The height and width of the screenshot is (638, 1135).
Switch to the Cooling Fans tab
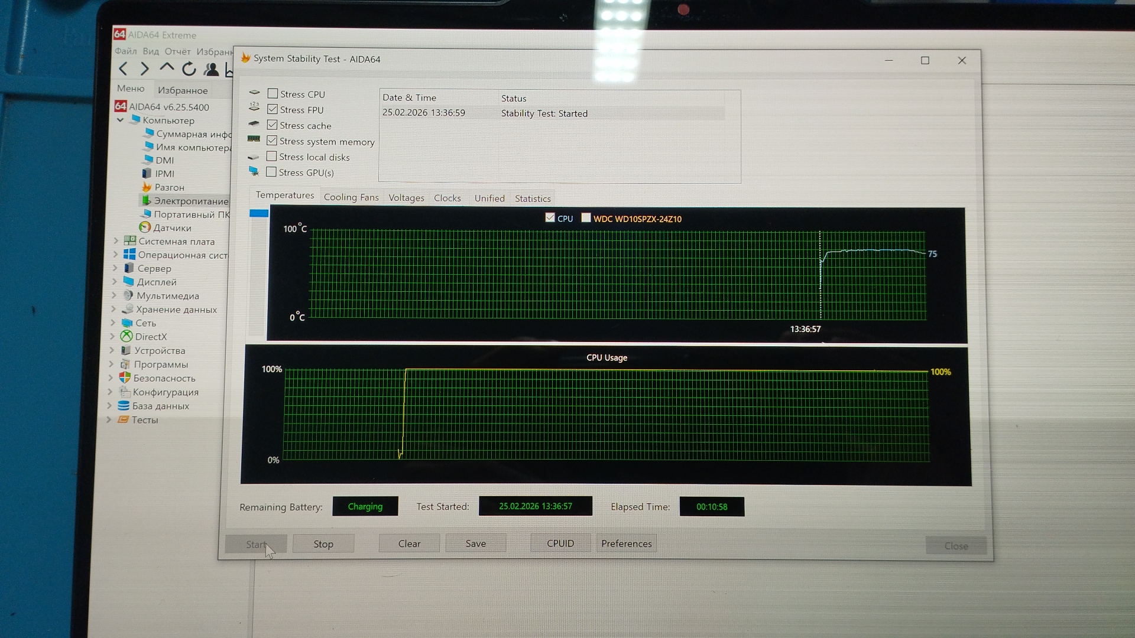coord(351,197)
